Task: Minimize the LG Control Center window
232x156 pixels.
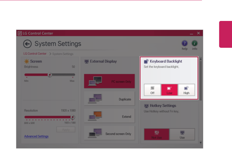Action: [x=191, y=33]
